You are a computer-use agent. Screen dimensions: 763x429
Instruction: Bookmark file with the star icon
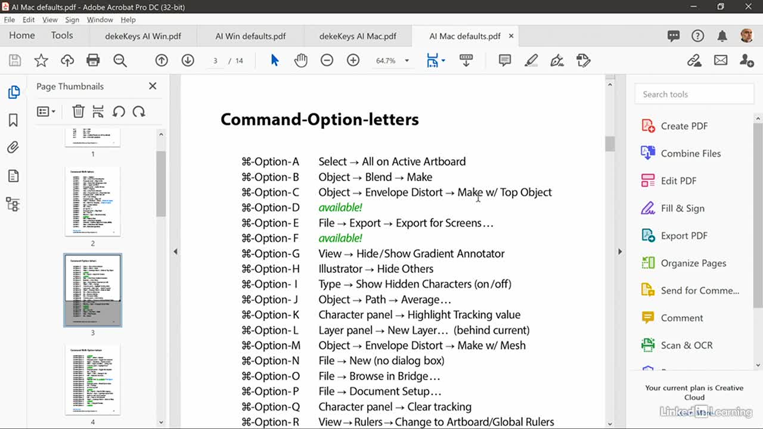[41, 60]
